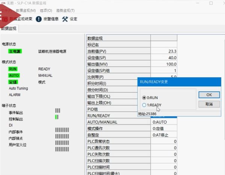Click the settings wrench and screwdriver icon
225x175 pixels.
64,19
